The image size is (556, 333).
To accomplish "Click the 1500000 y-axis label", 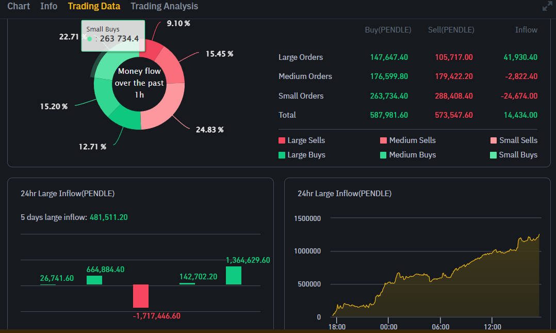I will tap(307, 218).
